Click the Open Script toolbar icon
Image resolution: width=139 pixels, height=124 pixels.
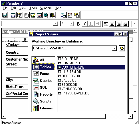coord(46,15)
